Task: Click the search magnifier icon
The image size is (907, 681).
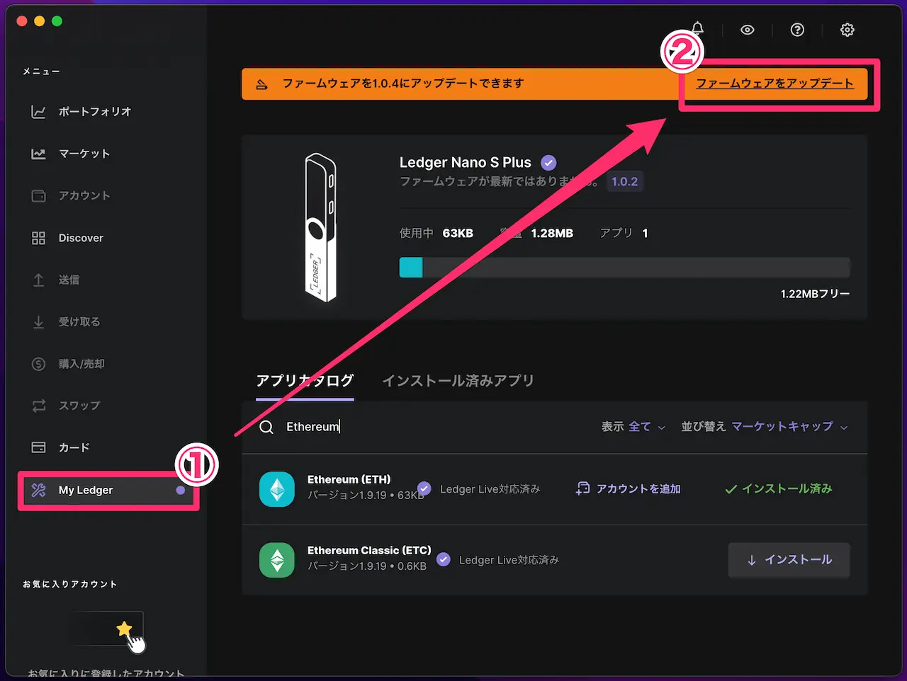Action: 266,427
